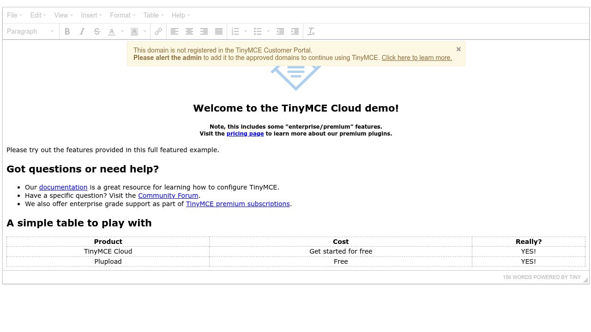Insert numbered list
The width and height of the screenshot is (591, 332).
click(x=235, y=31)
